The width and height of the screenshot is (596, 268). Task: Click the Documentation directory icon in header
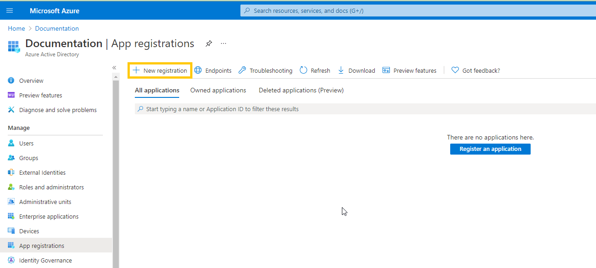(14, 47)
